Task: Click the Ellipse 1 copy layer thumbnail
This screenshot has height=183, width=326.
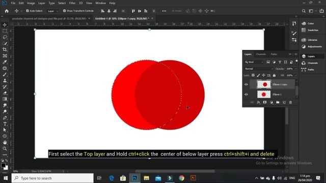Action: (x=264, y=84)
